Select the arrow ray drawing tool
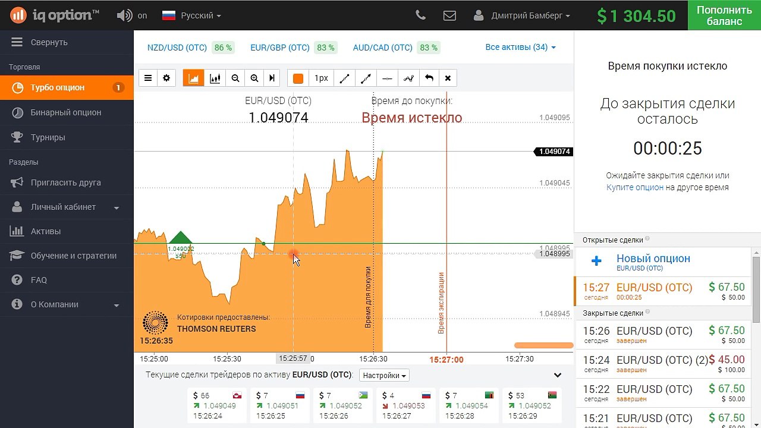761x428 pixels. point(366,78)
